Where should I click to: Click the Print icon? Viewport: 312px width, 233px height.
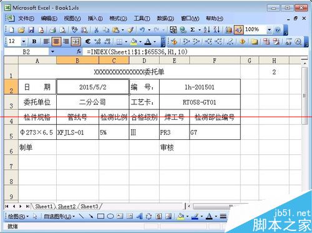[x=53, y=30]
